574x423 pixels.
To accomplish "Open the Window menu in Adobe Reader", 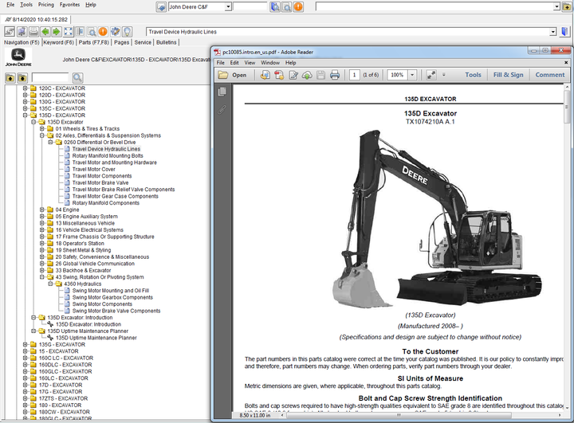I will coord(270,63).
